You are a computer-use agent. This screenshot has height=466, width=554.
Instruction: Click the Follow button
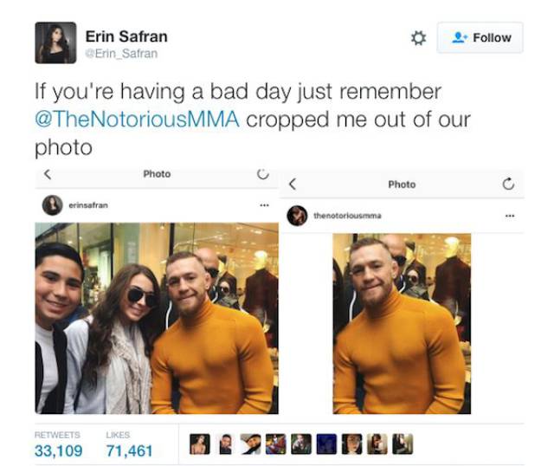480,37
